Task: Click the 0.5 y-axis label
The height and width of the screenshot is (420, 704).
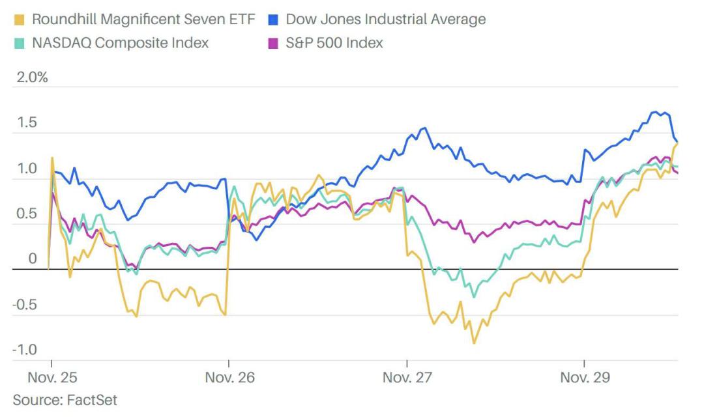Action: coord(27,214)
